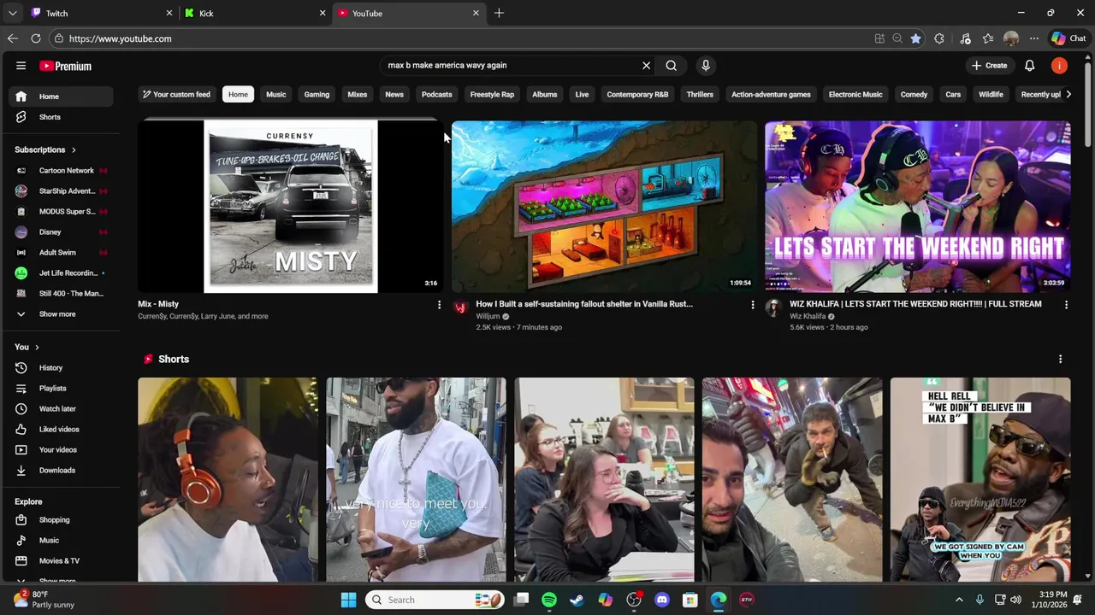Viewport: 1095px width, 615px height.
Task: Open options for the Rust shelter video
Action: coord(752,305)
